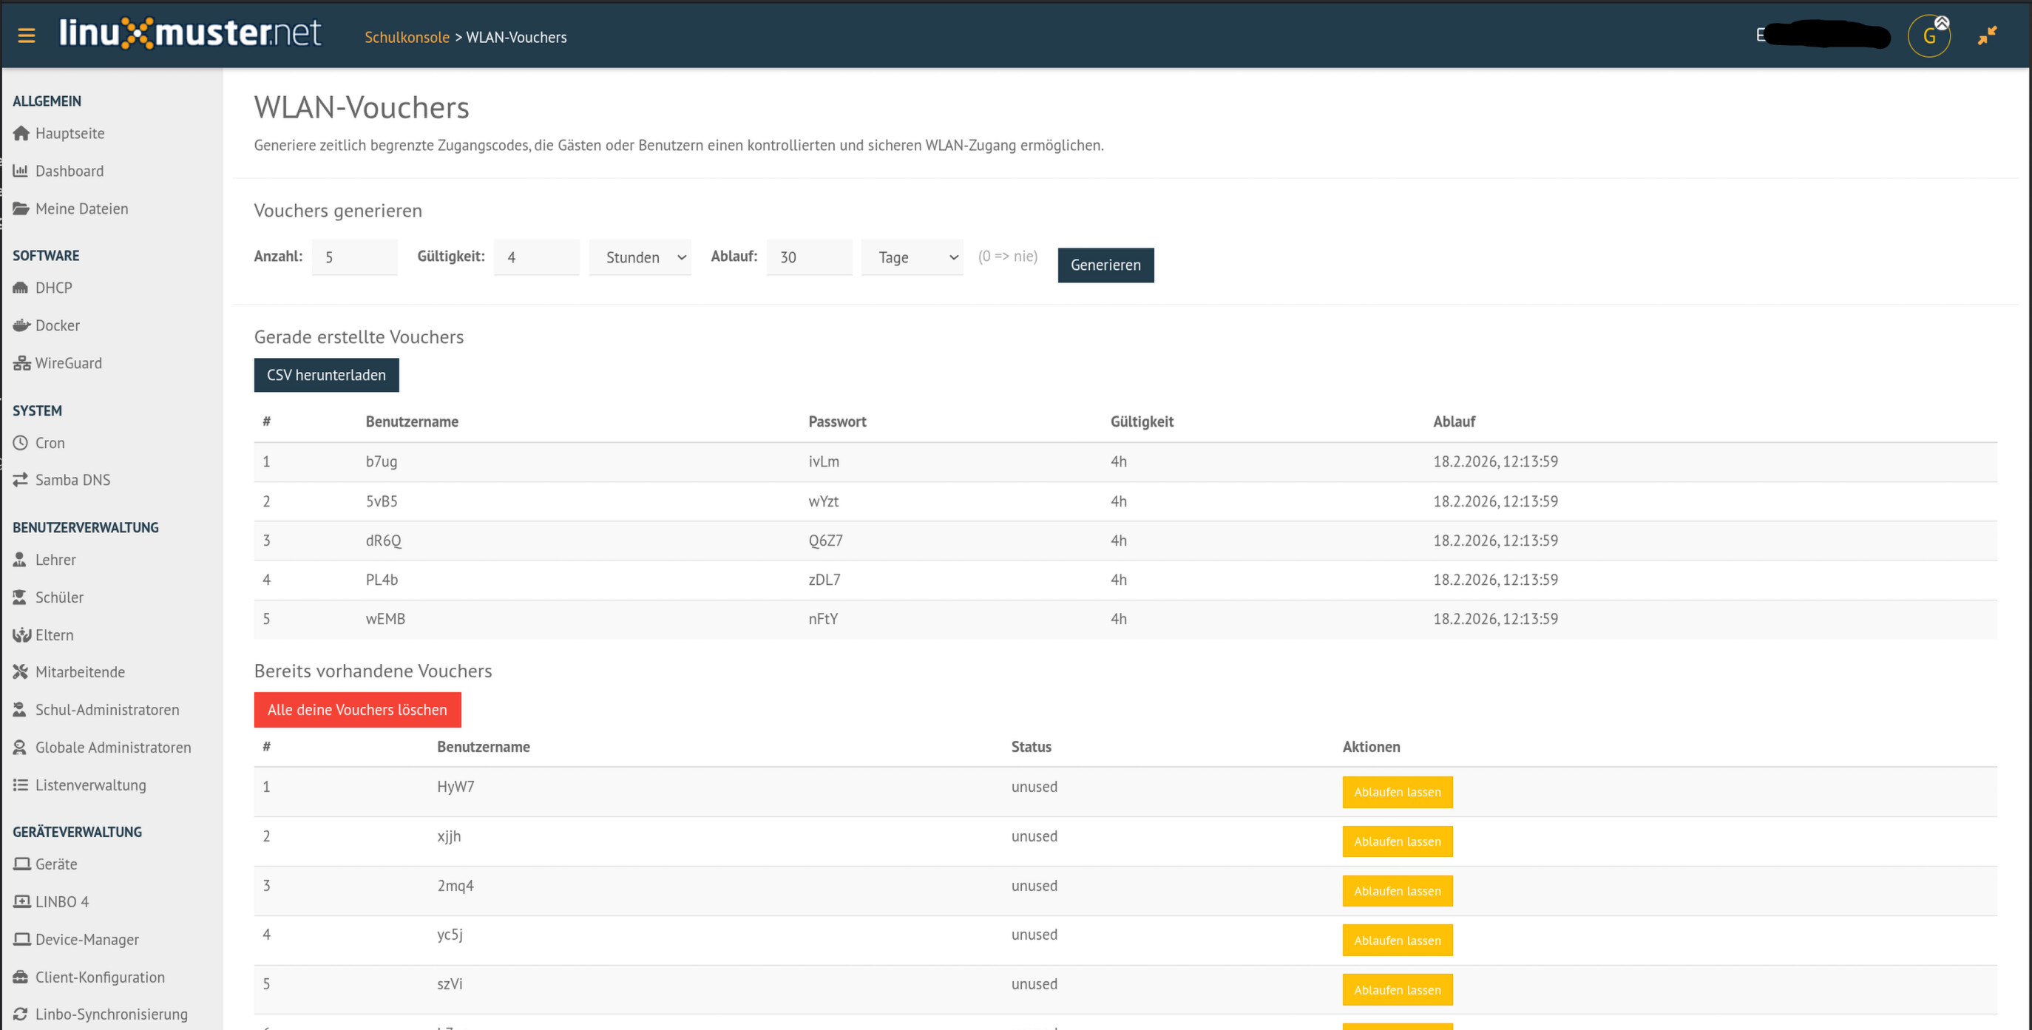Click Alle deine Vouchers löschen

click(x=356, y=710)
